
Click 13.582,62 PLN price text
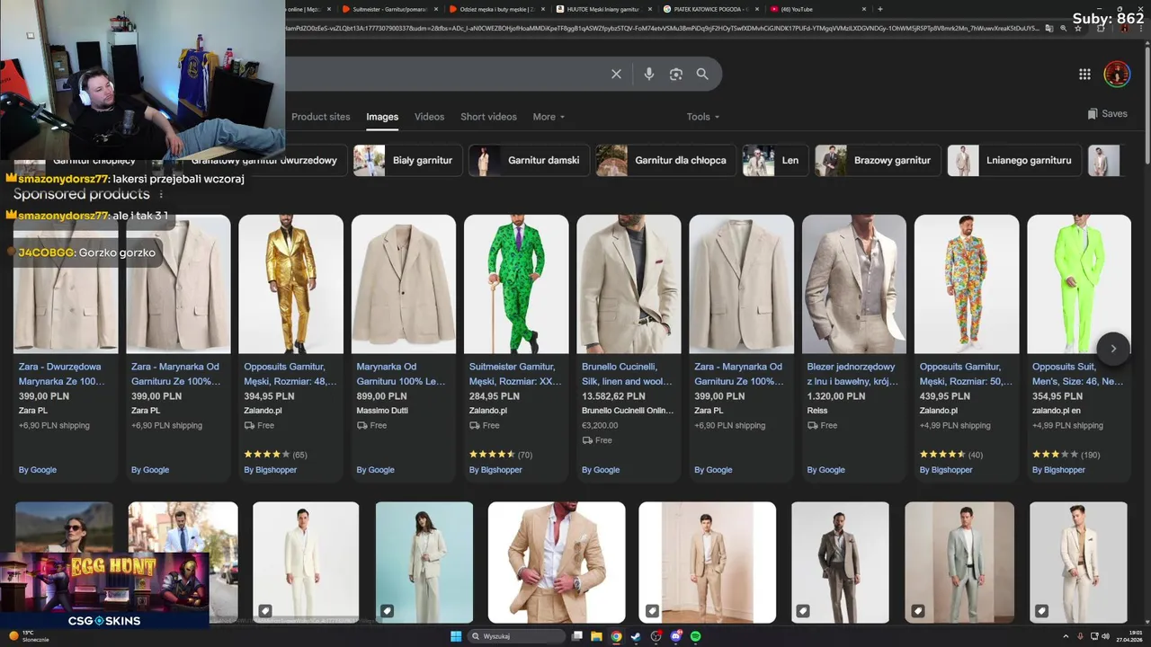[x=613, y=395]
